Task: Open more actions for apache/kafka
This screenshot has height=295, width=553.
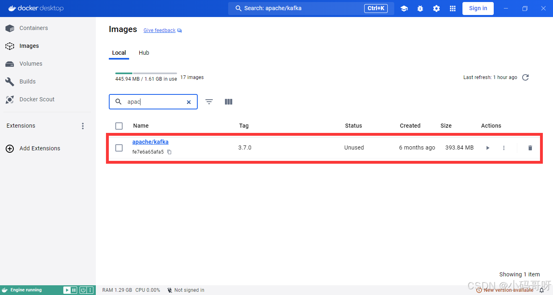Action: tap(504, 148)
